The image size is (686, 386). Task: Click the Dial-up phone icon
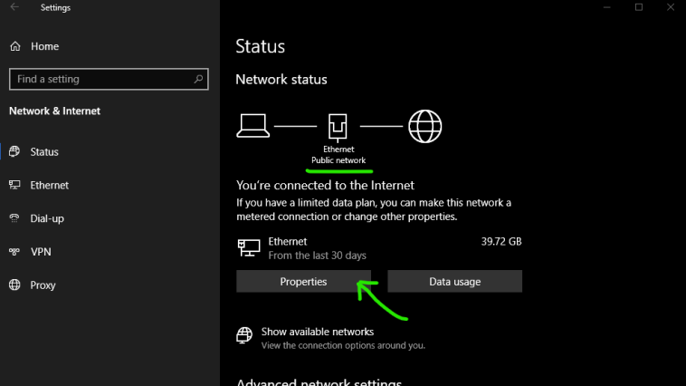click(x=14, y=218)
